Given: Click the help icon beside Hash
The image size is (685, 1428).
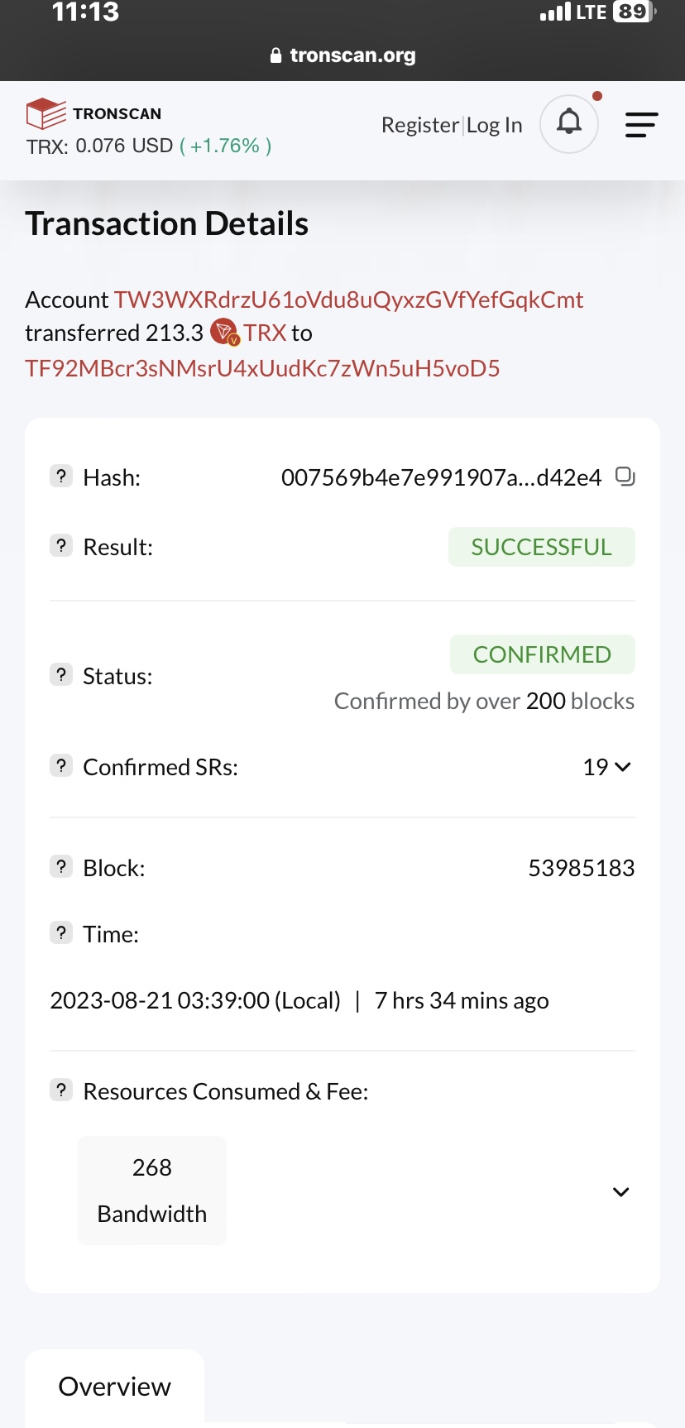Looking at the screenshot, I should pos(61,477).
